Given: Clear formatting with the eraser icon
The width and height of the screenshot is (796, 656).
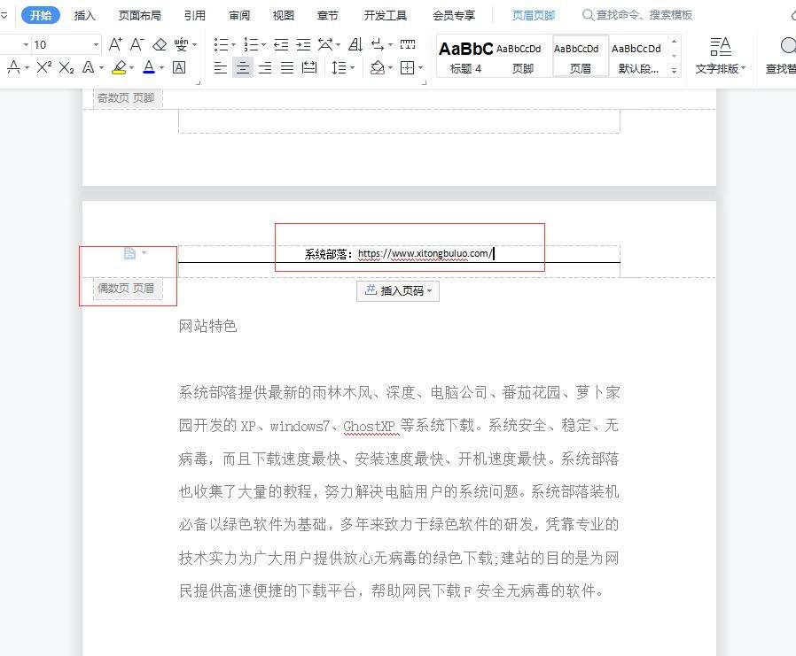Looking at the screenshot, I should pyautogui.click(x=160, y=44).
